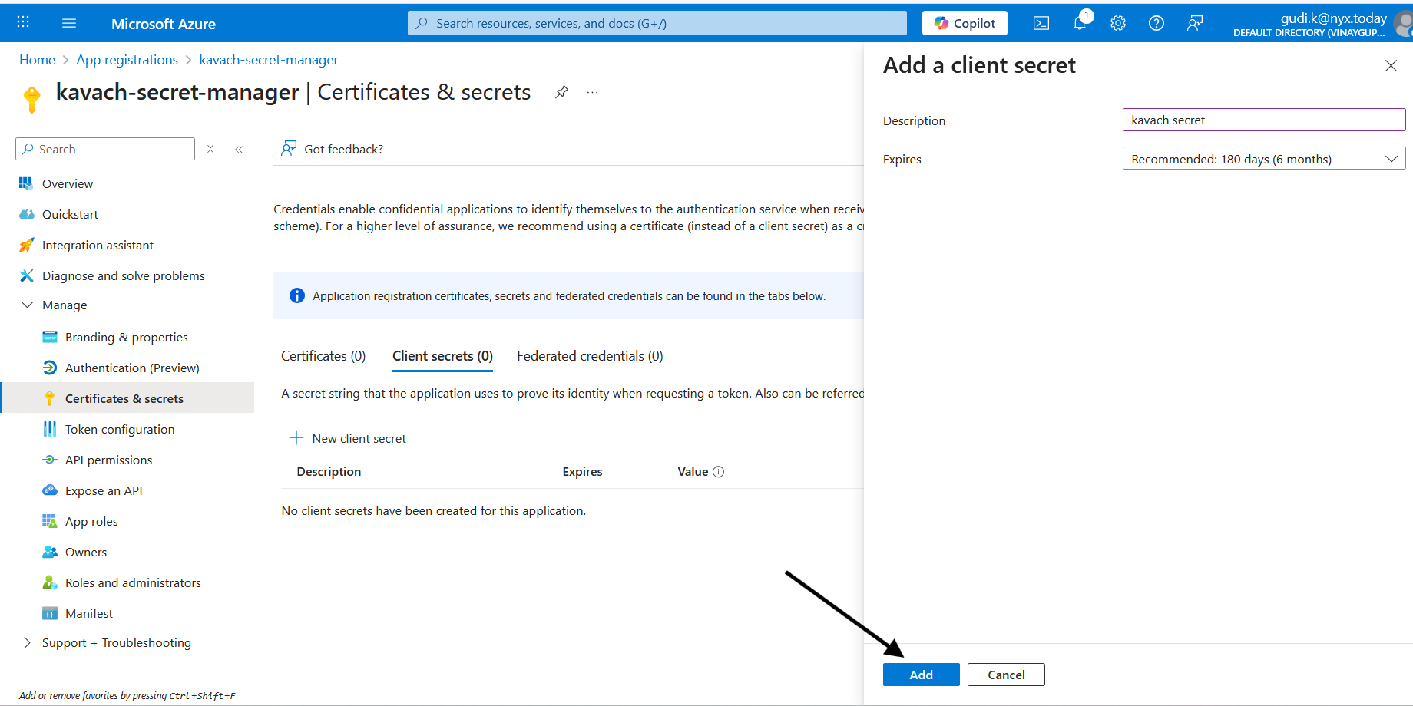Viewport: 1413px width, 706px height.
Task: Click the Copilot button
Action: (965, 23)
